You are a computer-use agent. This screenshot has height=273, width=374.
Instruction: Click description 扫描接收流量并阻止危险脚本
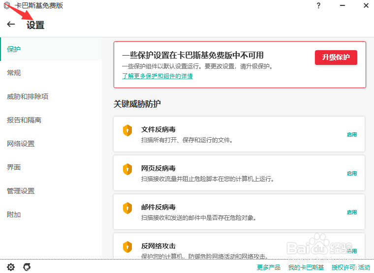(207, 179)
